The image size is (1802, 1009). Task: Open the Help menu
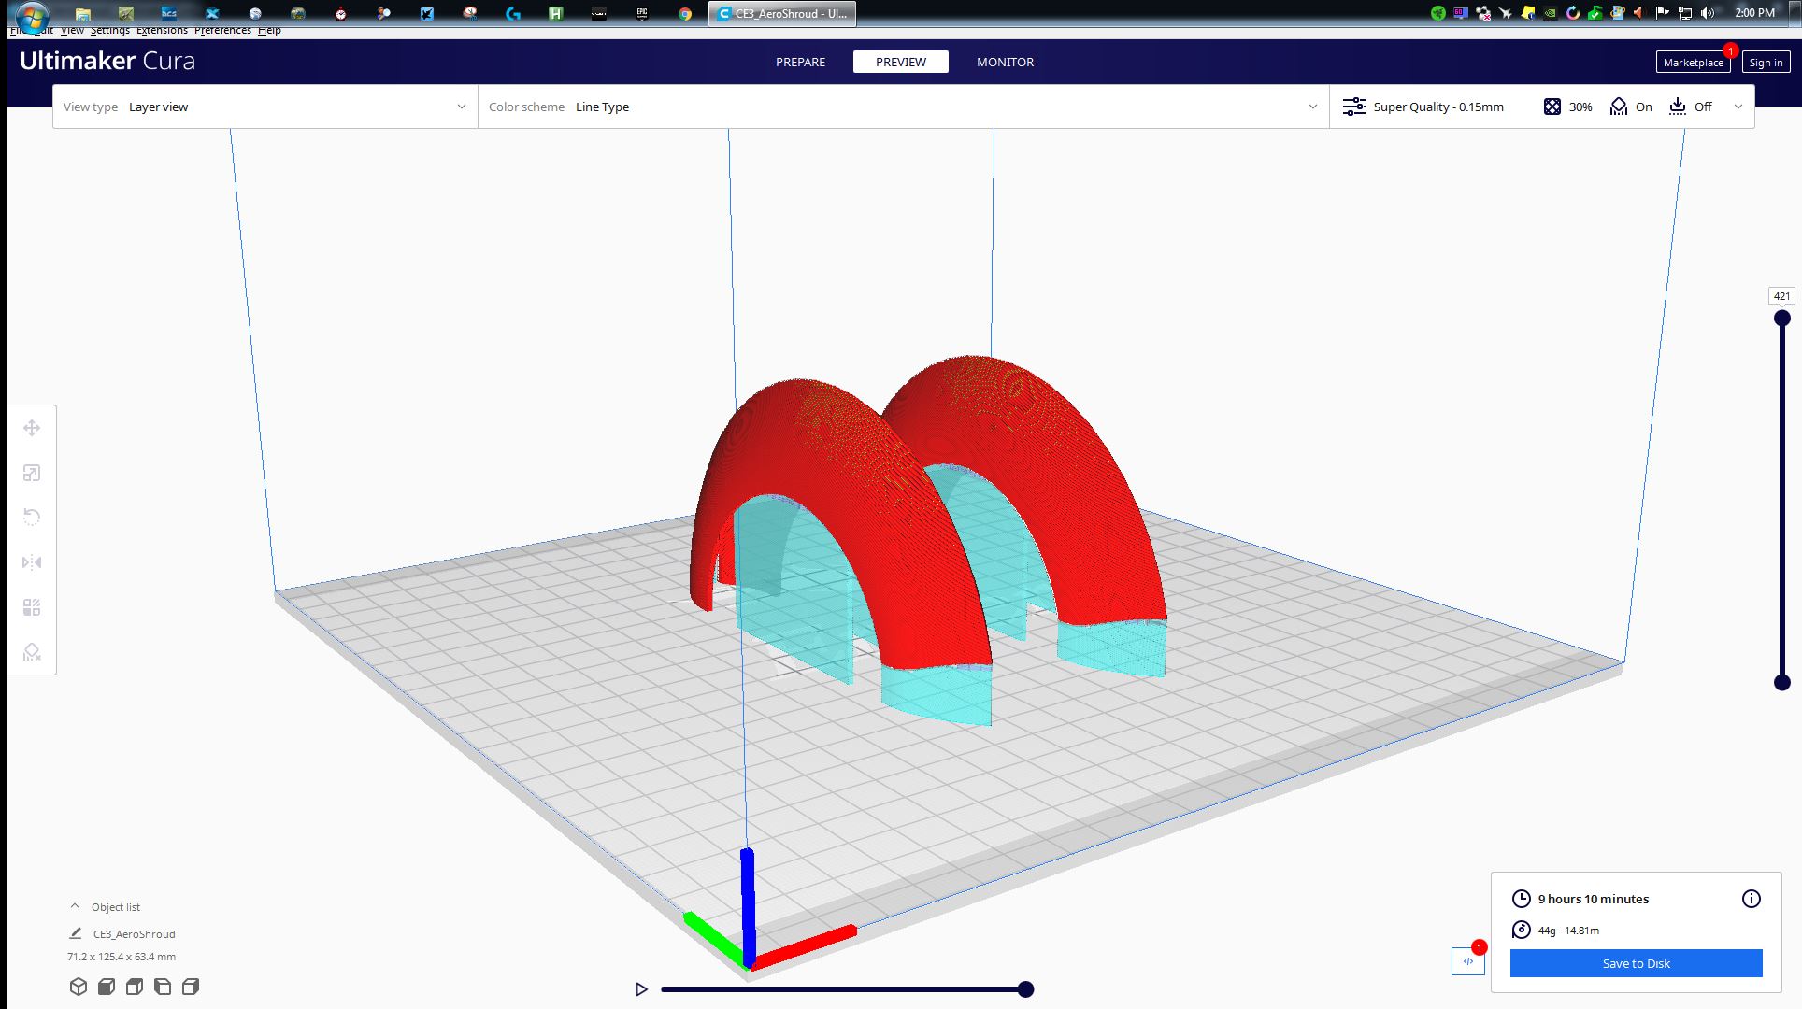click(x=269, y=30)
